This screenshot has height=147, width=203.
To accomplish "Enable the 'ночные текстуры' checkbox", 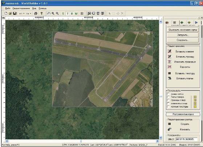I will [x=168, y=106].
